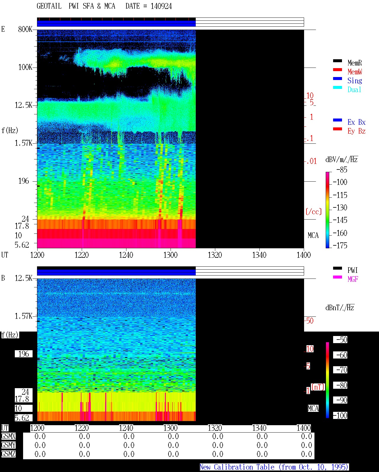379x472 pixels.
Task: Click the blue mode bar above the E panel
Action: pyautogui.click(x=116, y=23)
